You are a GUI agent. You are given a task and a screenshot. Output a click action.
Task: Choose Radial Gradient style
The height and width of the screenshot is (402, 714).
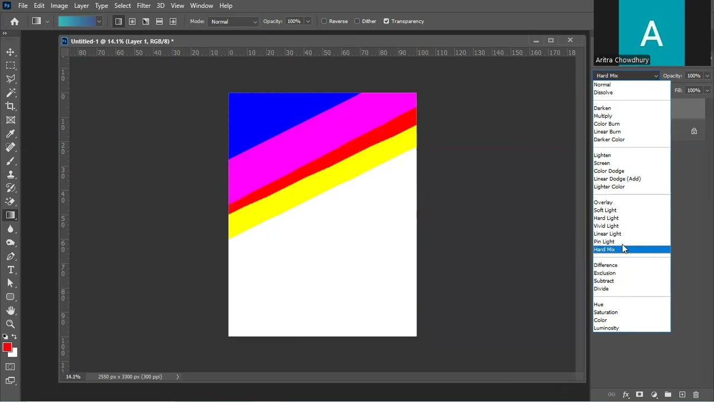pos(132,21)
